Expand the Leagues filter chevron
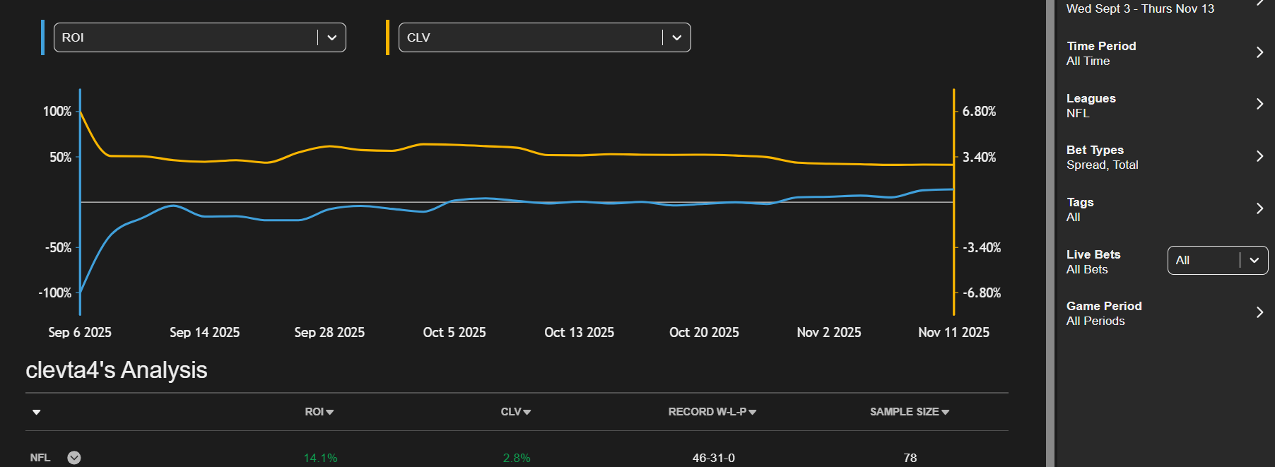The image size is (1275, 467). tap(1259, 105)
